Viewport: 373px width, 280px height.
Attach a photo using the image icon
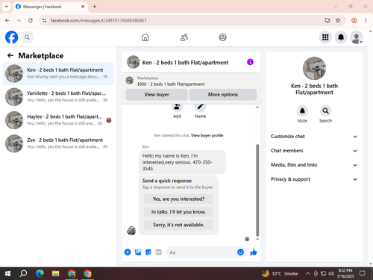[138, 252]
